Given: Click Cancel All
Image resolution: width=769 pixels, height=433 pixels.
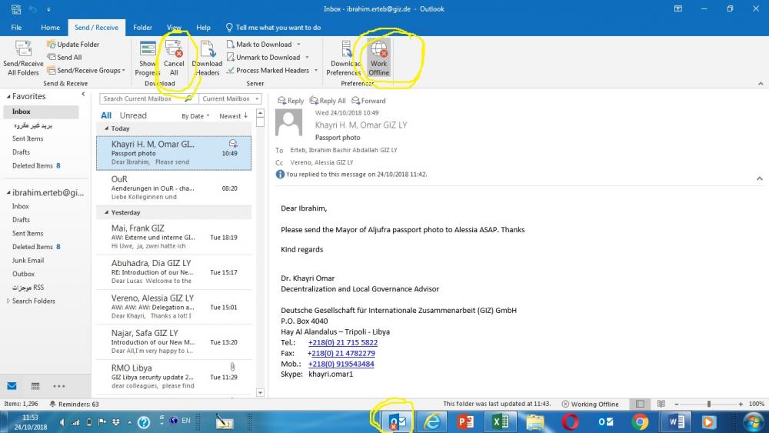Looking at the screenshot, I should click(174, 58).
